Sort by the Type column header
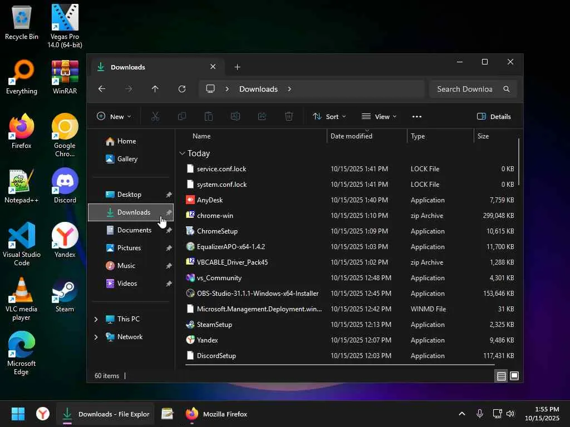The height and width of the screenshot is (427, 570). (x=440, y=136)
